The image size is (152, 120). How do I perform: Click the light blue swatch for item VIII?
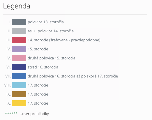19,85
